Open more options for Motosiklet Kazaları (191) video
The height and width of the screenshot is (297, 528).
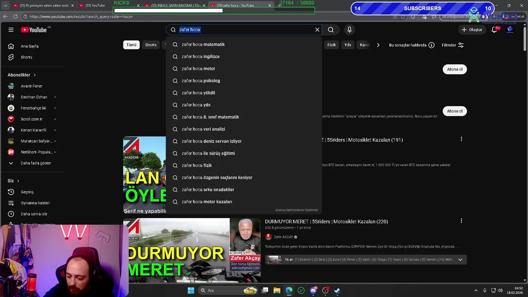click(x=461, y=139)
